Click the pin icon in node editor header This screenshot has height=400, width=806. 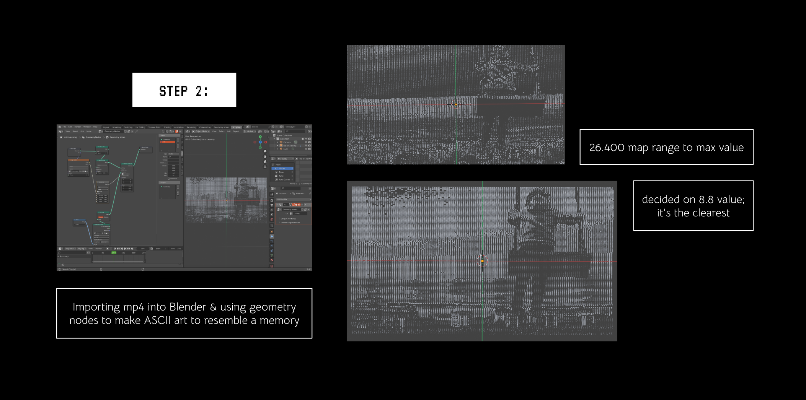coord(137,131)
